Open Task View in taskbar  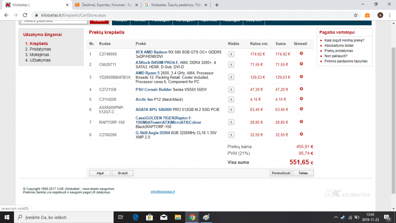pyautogui.click(x=120, y=217)
